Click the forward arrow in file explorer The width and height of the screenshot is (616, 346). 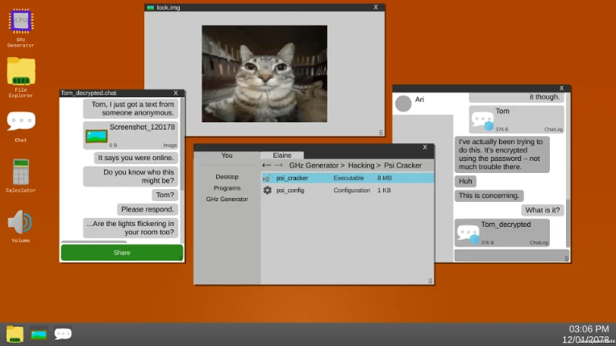click(279, 165)
